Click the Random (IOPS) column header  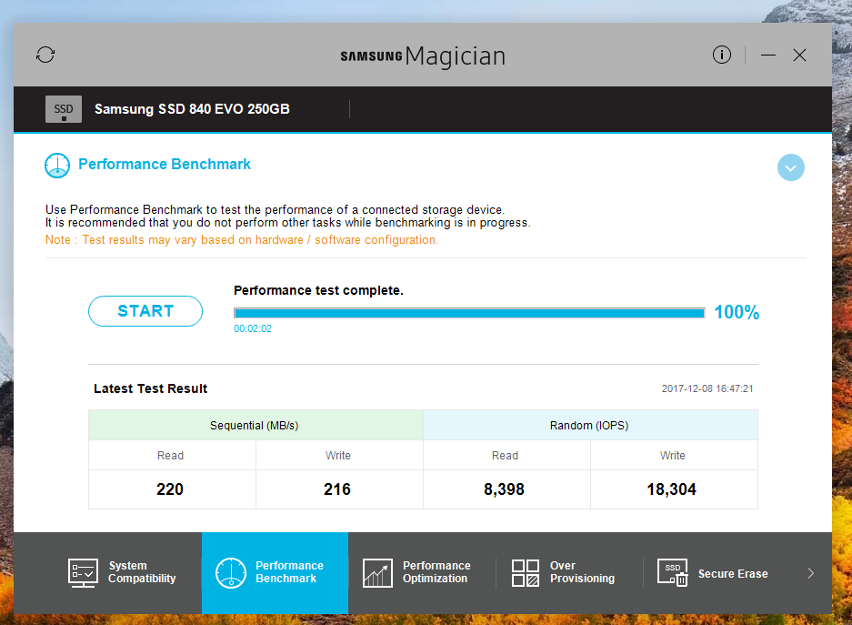591,425
